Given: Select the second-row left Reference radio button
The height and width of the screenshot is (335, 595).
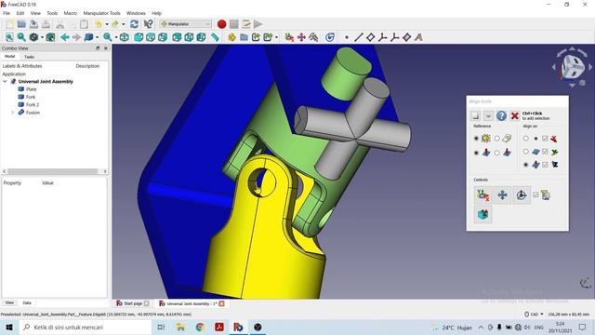Looking at the screenshot, I should pyautogui.click(x=476, y=153).
